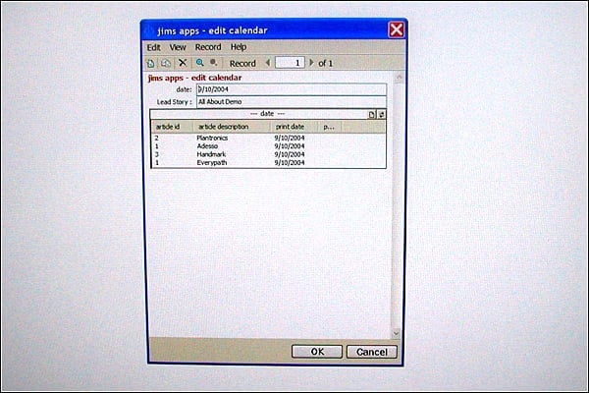589x393 pixels.
Task: Click the duplicate record toolbar icon
Action: (x=166, y=63)
